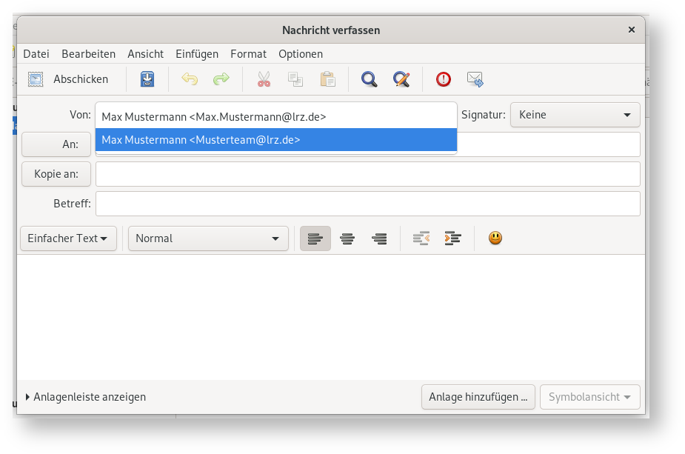Toggle right text alignment
Screen dimensions: 685x454
coord(380,238)
